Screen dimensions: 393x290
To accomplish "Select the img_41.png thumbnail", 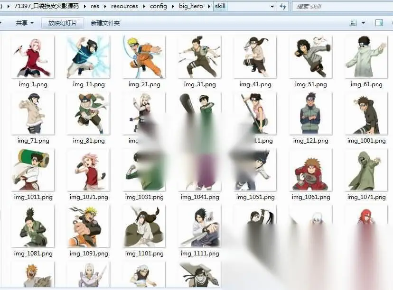I will point(255,57).
